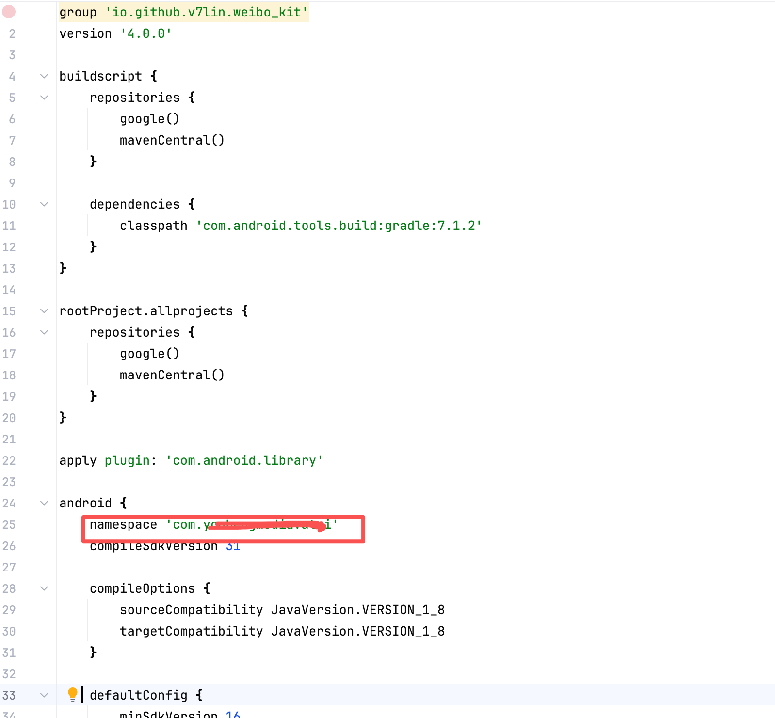Viewport: 775px width, 718px height.
Task: Click the group string 'io.github.v7lin.weibo_kit'
Action: (x=207, y=12)
